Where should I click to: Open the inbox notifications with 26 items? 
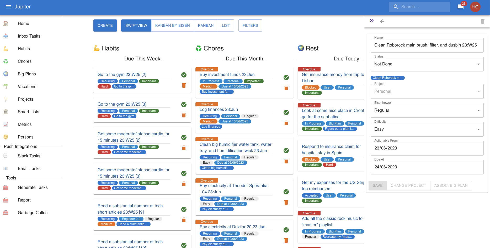tap(461, 7)
